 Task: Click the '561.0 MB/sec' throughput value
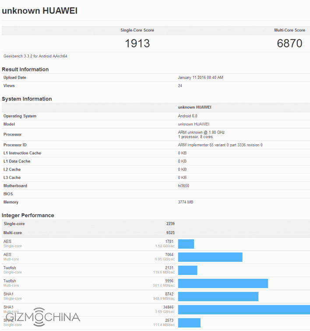tap(164, 285)
